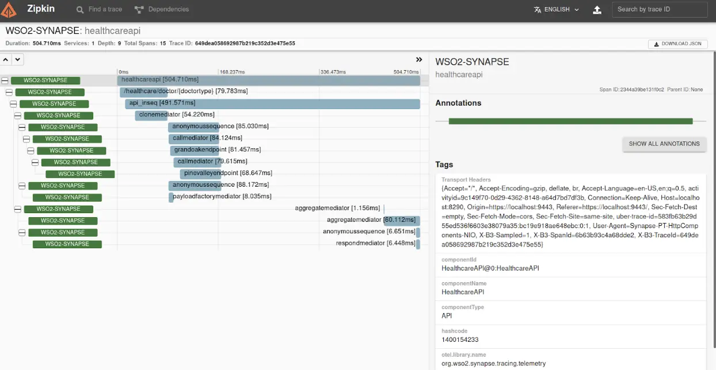Viewport: 716px width, 370px height.
Task: Click componentType value API
Action: coord(447,315)
